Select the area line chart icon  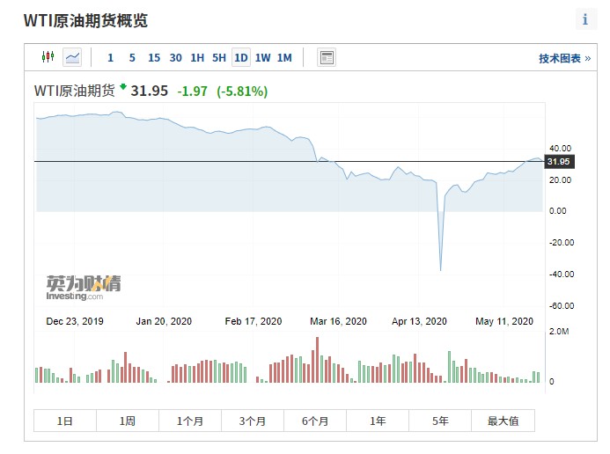(72, 57)
